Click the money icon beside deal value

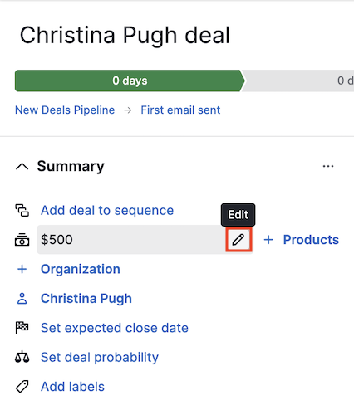click(x=22, y=240)
